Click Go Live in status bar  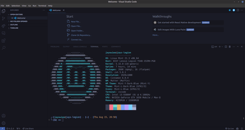click(x=229, y=129)
